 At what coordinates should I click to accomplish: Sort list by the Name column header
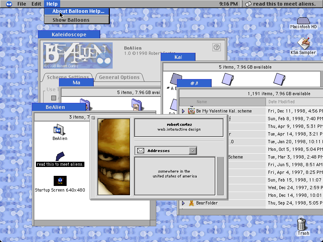[x=222, y=102]
